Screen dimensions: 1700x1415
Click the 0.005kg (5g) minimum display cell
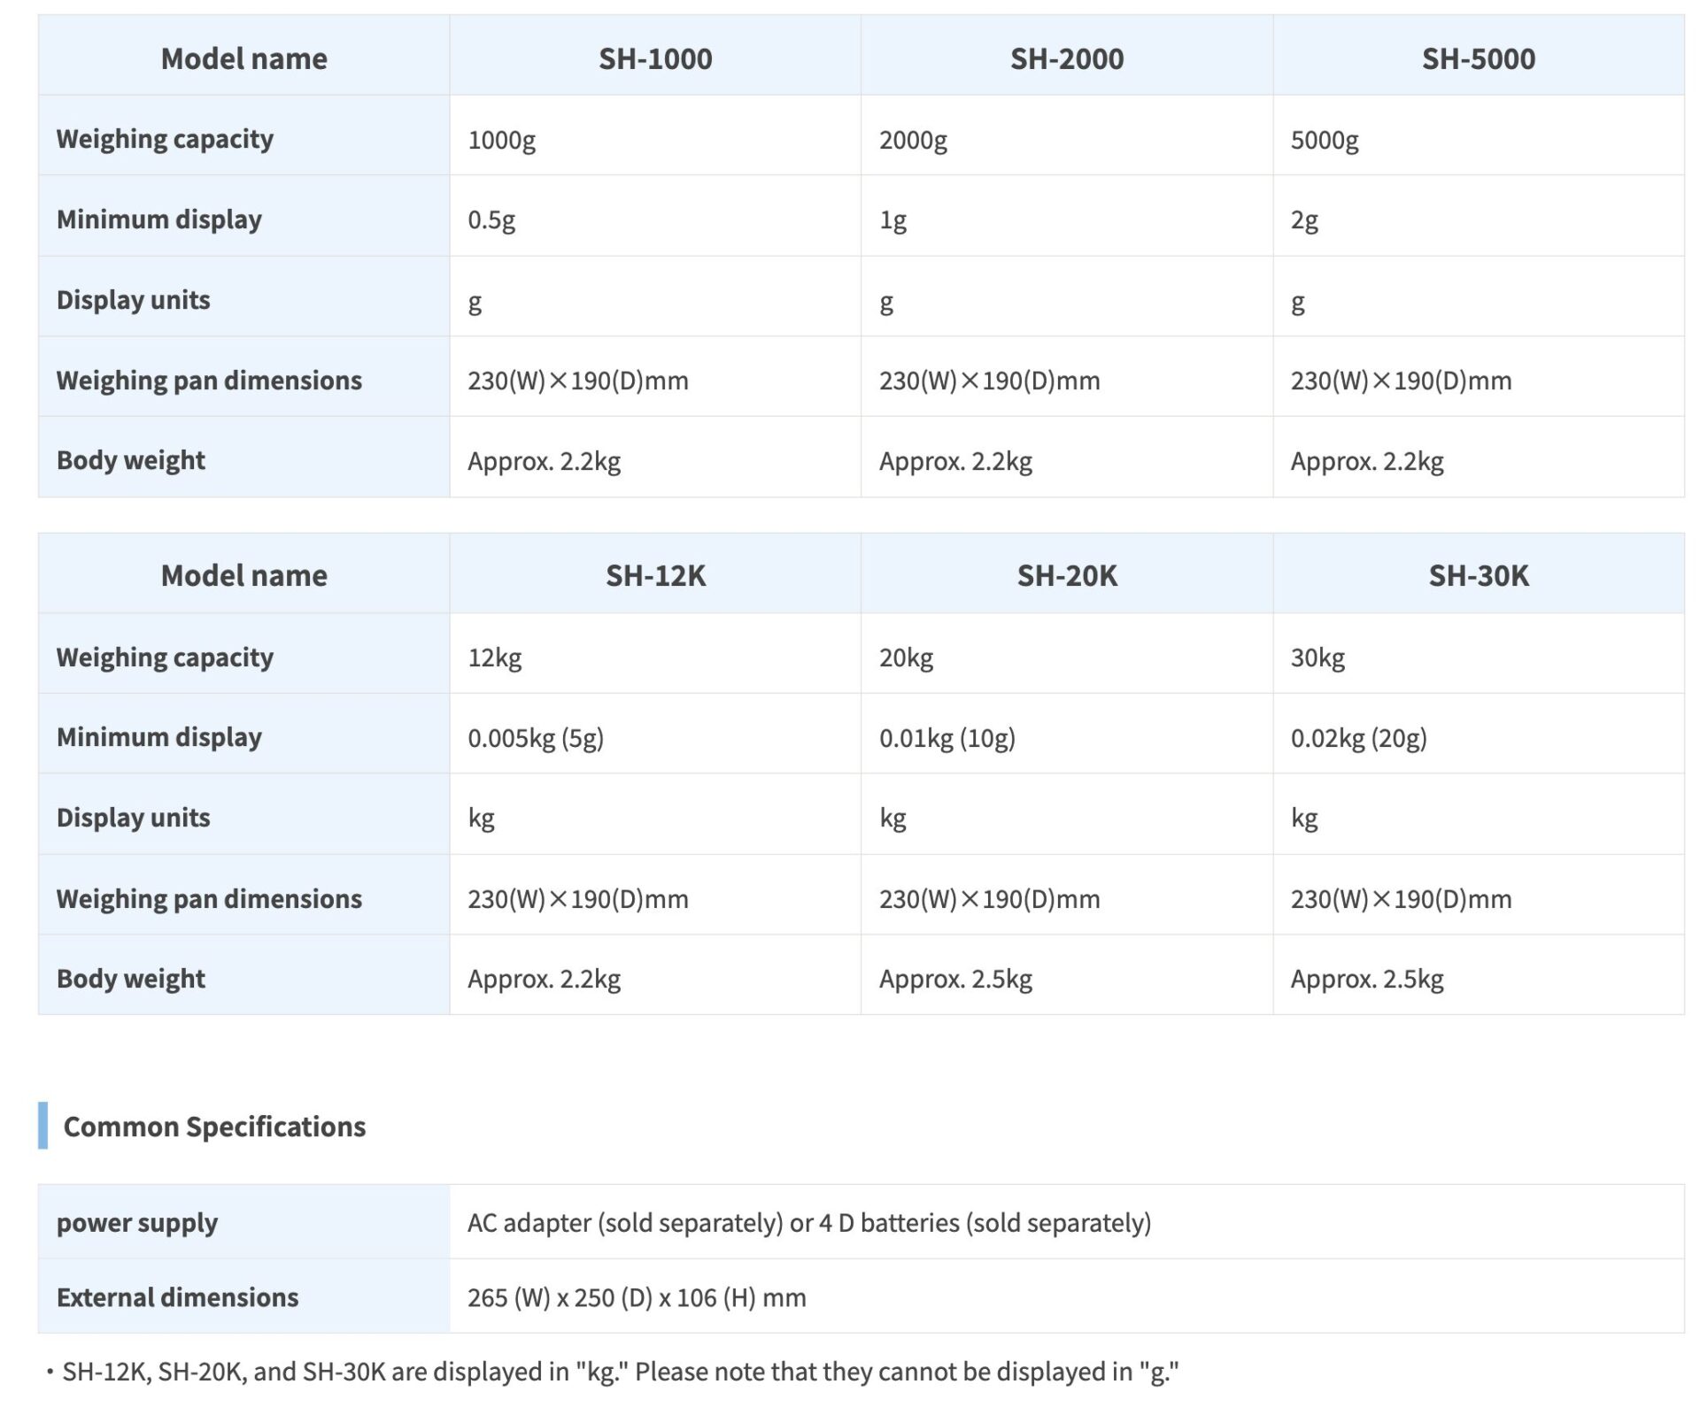click(655, 737)
